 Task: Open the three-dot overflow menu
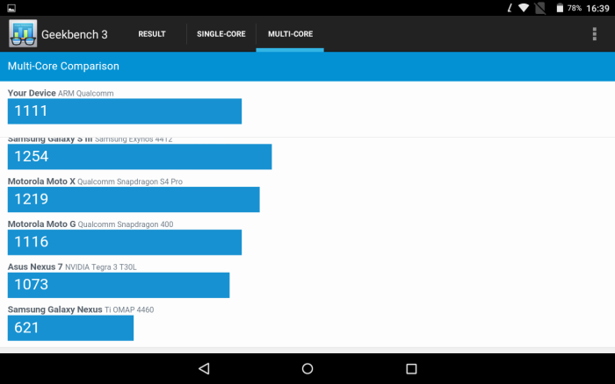pyautogui.click(x=595, y=34)
